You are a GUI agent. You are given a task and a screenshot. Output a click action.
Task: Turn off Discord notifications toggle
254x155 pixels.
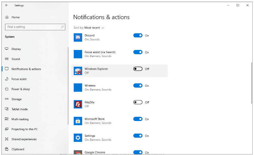(x=138, y=35)
